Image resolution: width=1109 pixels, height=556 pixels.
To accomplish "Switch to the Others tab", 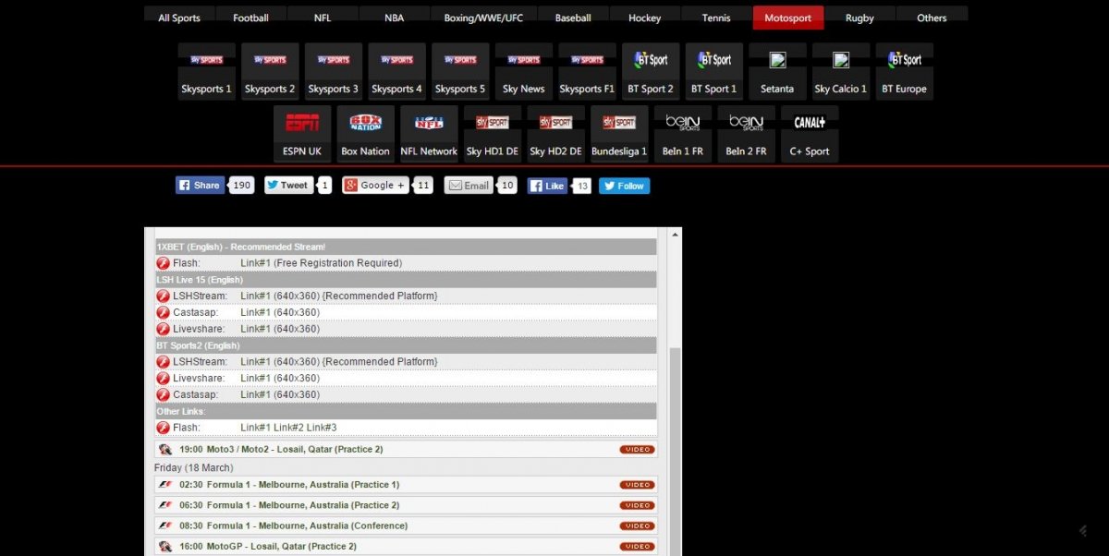I will point(932,18).
